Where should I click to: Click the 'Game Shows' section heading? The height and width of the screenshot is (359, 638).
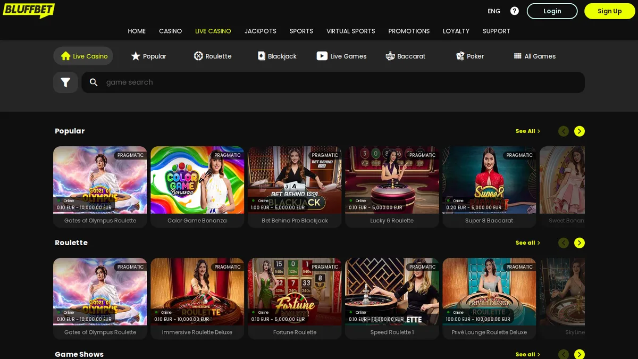(x=79, y=354)
